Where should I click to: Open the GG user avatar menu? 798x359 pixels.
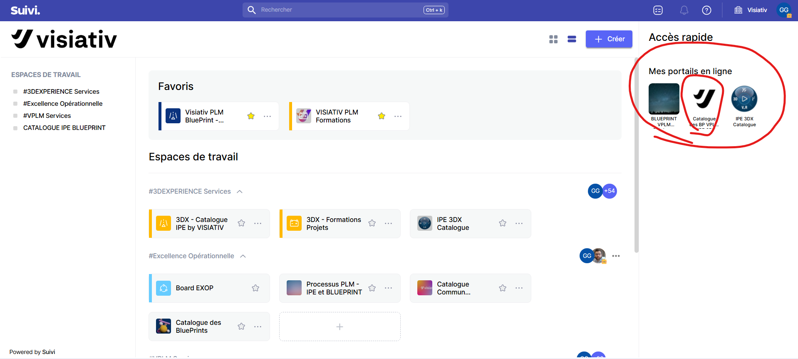coord(784,10)
